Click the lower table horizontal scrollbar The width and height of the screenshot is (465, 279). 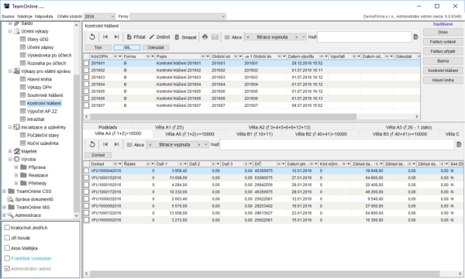point(264,274)
